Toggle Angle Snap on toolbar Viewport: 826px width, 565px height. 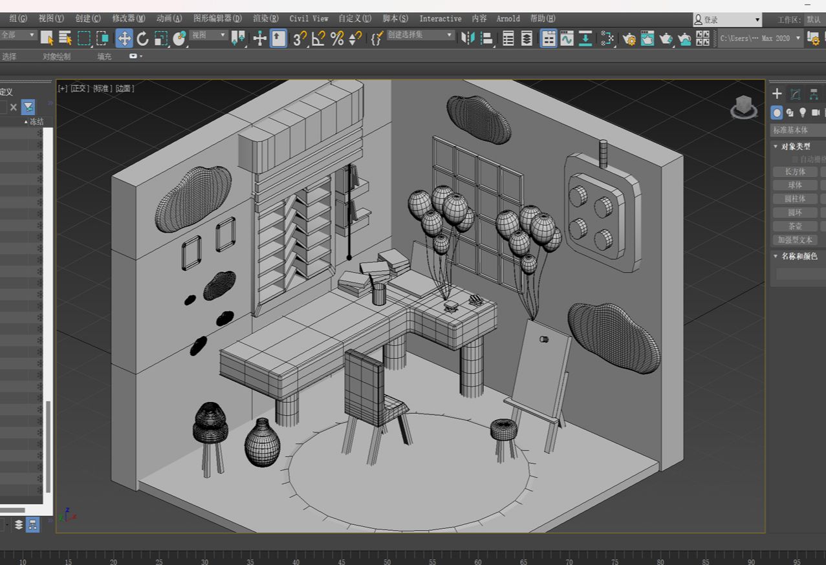tap(319, 38)
